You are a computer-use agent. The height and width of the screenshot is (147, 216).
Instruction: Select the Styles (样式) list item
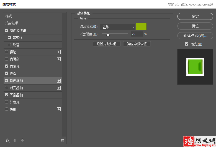pos(33,16)
